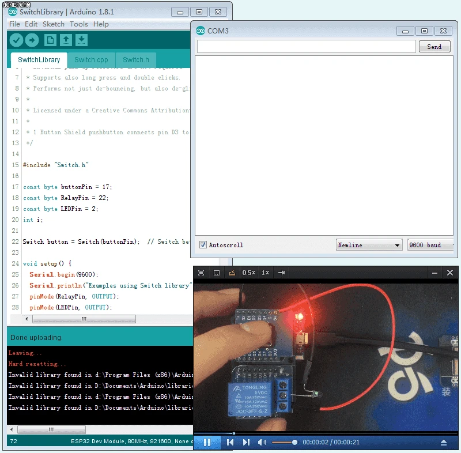Select the 0.5x playback speed icon

click(x=248, y=272)
